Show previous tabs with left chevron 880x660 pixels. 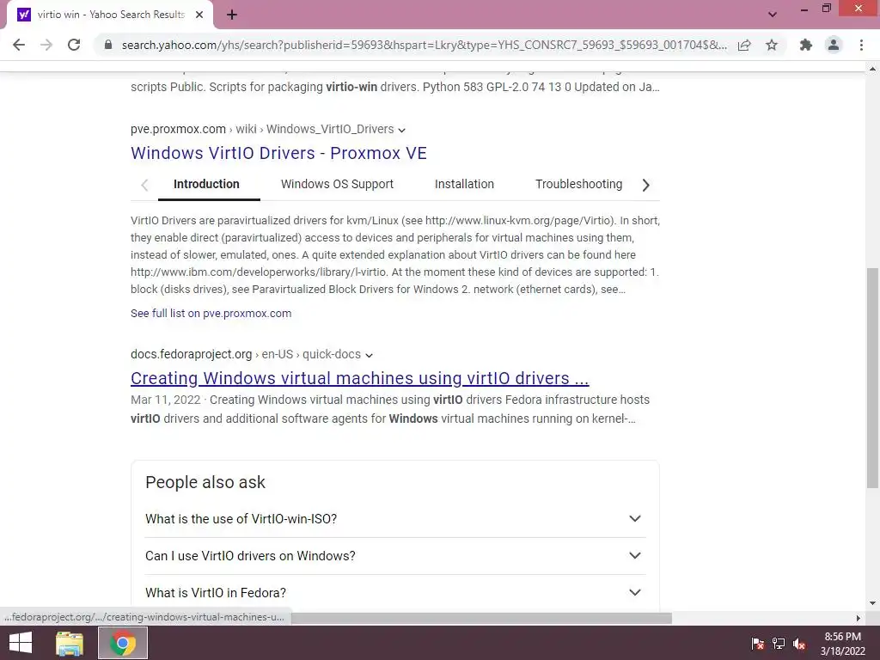click(144, 185)
